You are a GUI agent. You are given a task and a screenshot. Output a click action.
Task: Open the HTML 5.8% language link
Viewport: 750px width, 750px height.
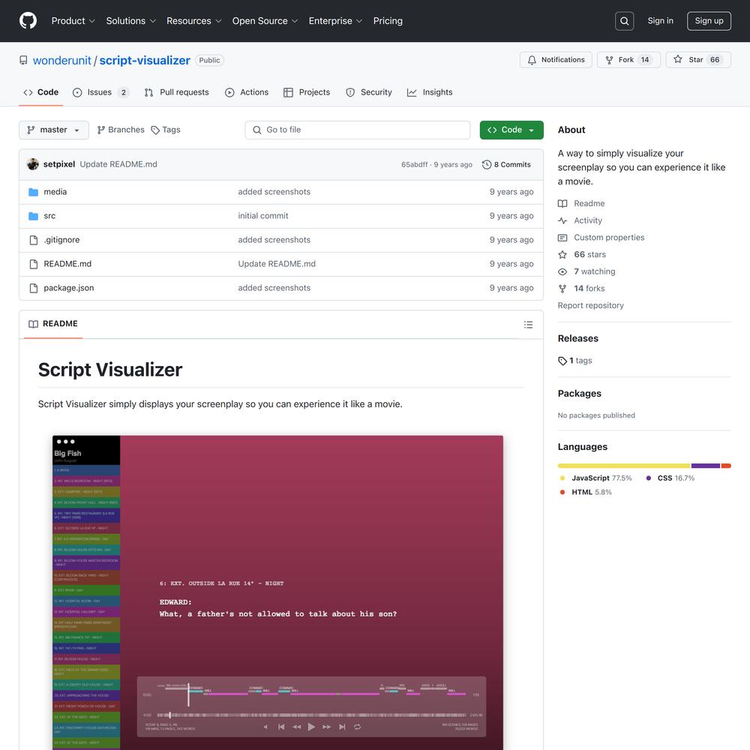coord(586,492)
